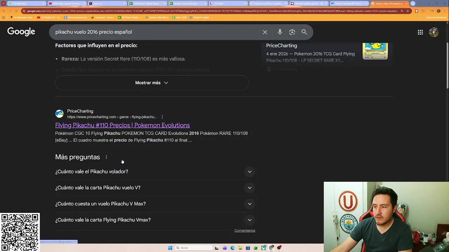Image resolution: width=449 pixels, height=252 pixels.
Task: Open the OBS icon on the taskbar
Action: pos(279,248)
